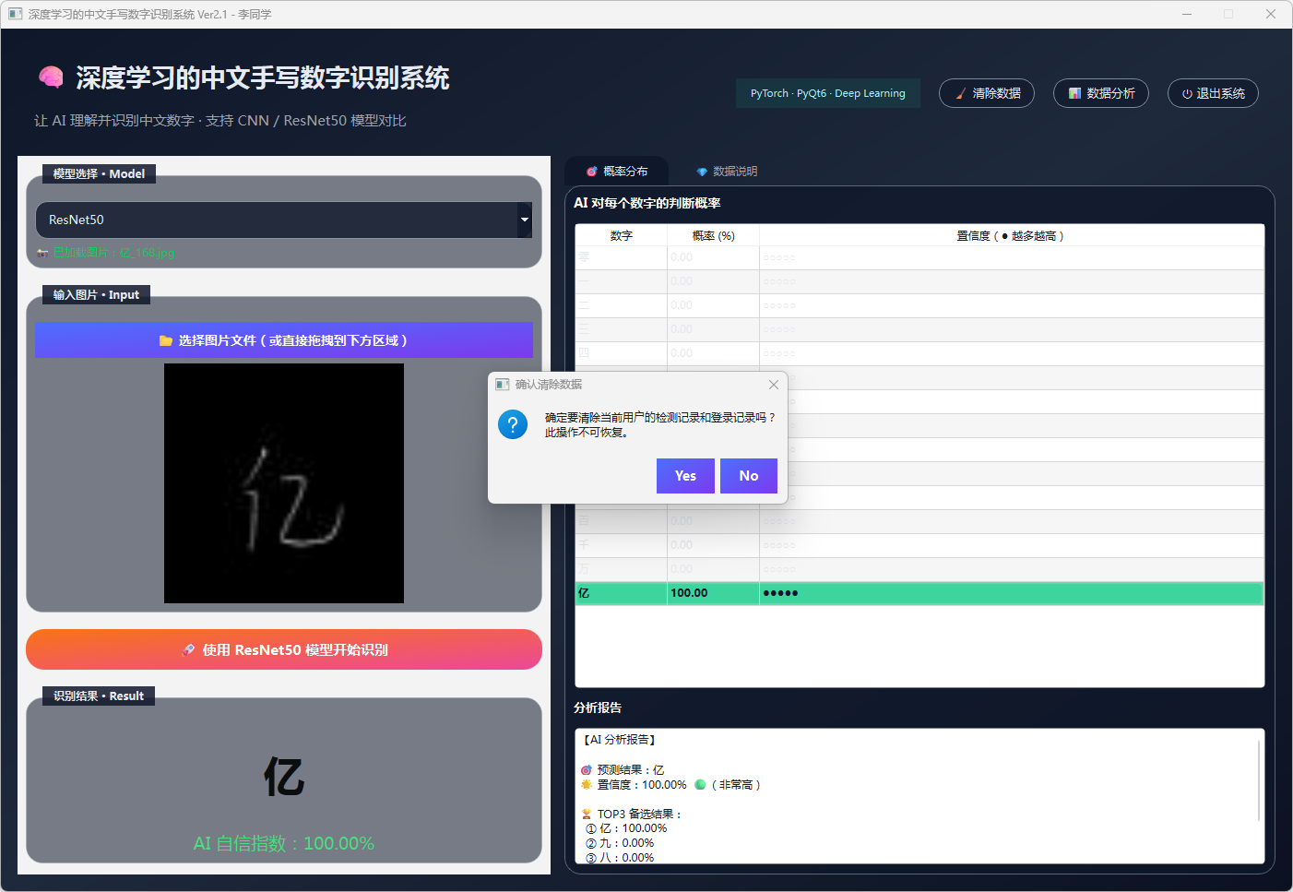Open the 数据说明 tab
Image resolution: width=1293 pixels, height=892 pixels.
click(x=727, y=172)
